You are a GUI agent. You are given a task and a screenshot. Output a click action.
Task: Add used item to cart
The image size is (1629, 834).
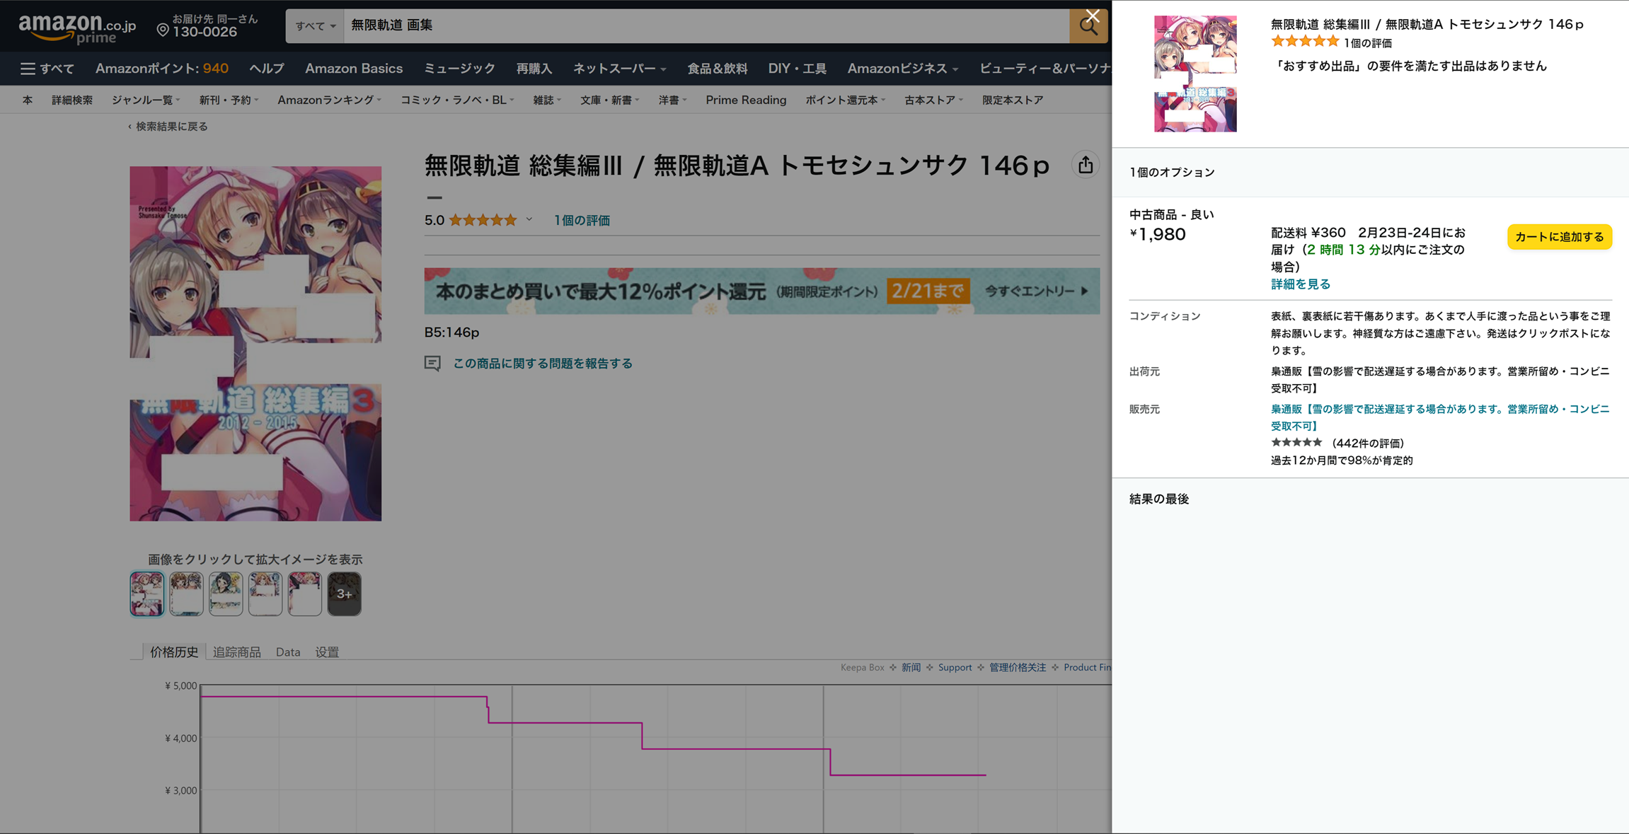[1559, 237]
